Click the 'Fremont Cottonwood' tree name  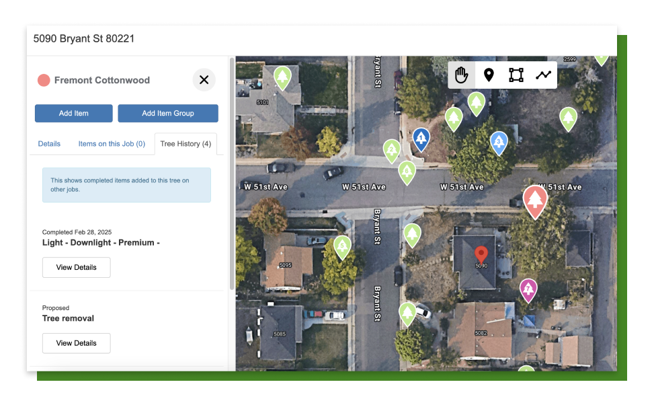pyautogui.click(x=101, y=80)
